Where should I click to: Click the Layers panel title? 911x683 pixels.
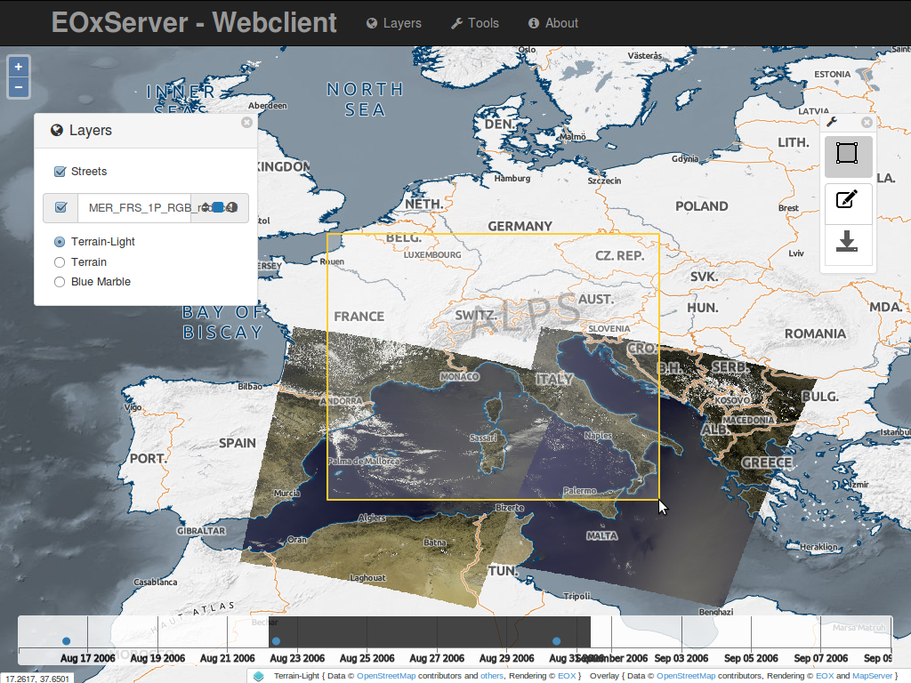90,130
